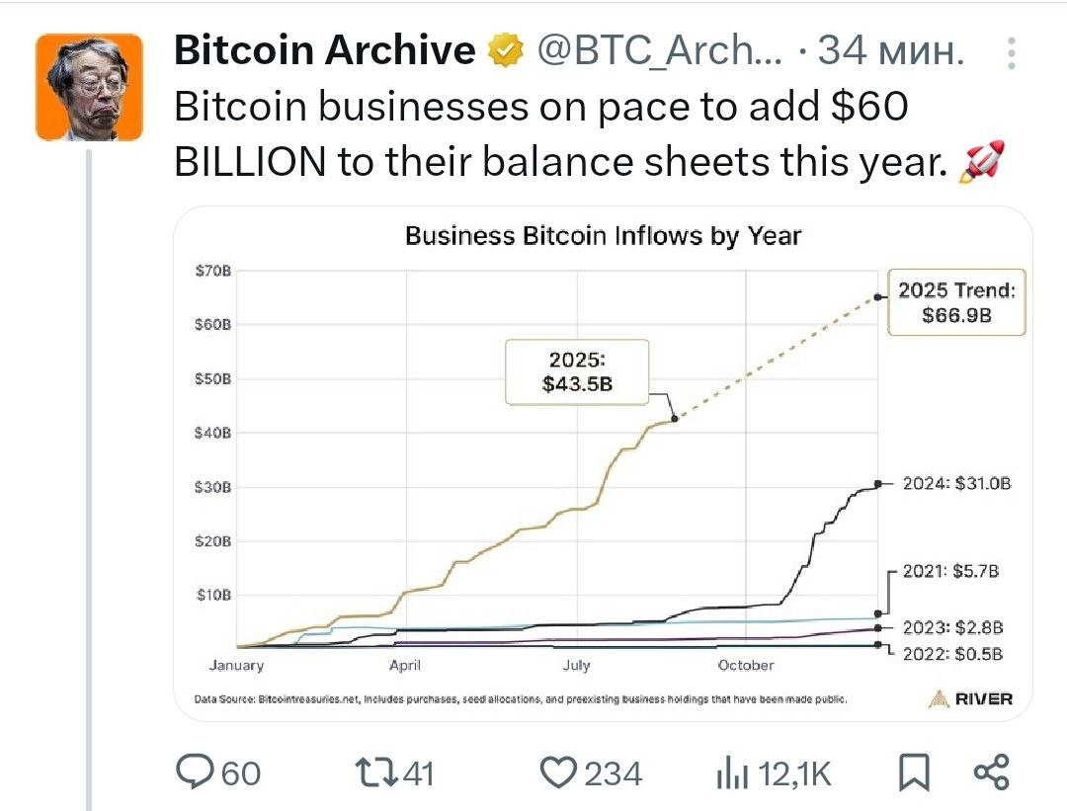The height and width of the screenshot is (811, 1067).
Task: Open the Business Bitcoin Inflows chart image
Action: (603, 463)
